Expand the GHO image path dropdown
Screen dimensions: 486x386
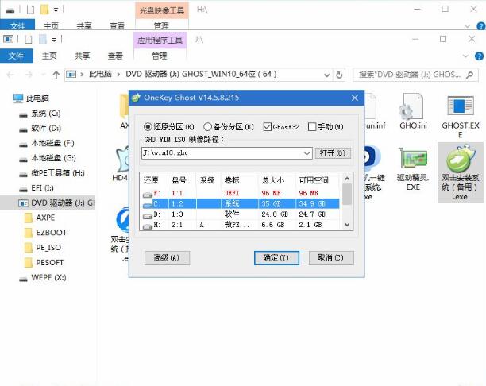point(307,152)
